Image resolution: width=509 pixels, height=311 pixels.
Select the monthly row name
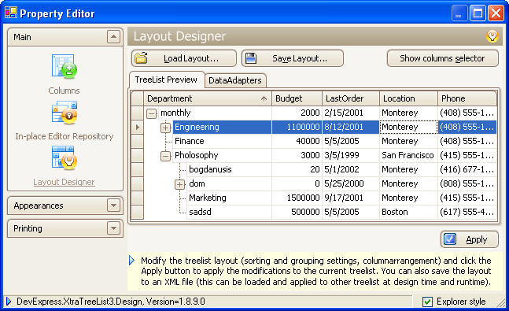(x=175, y=113)
